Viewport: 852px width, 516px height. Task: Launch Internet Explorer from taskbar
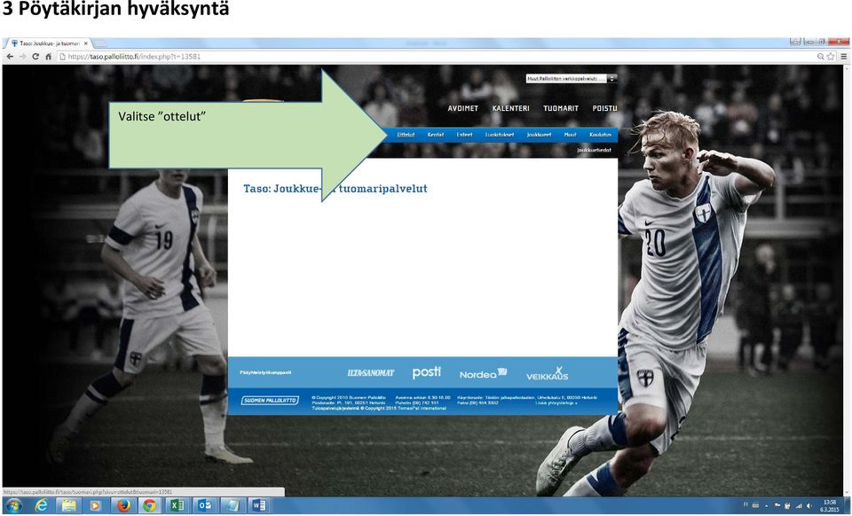(x=42, y=506)
